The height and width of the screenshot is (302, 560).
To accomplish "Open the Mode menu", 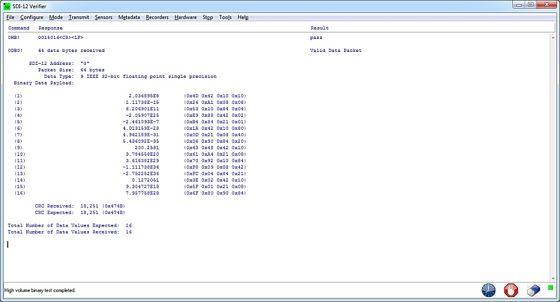I will pyautogui.click(x=56, y=17).
